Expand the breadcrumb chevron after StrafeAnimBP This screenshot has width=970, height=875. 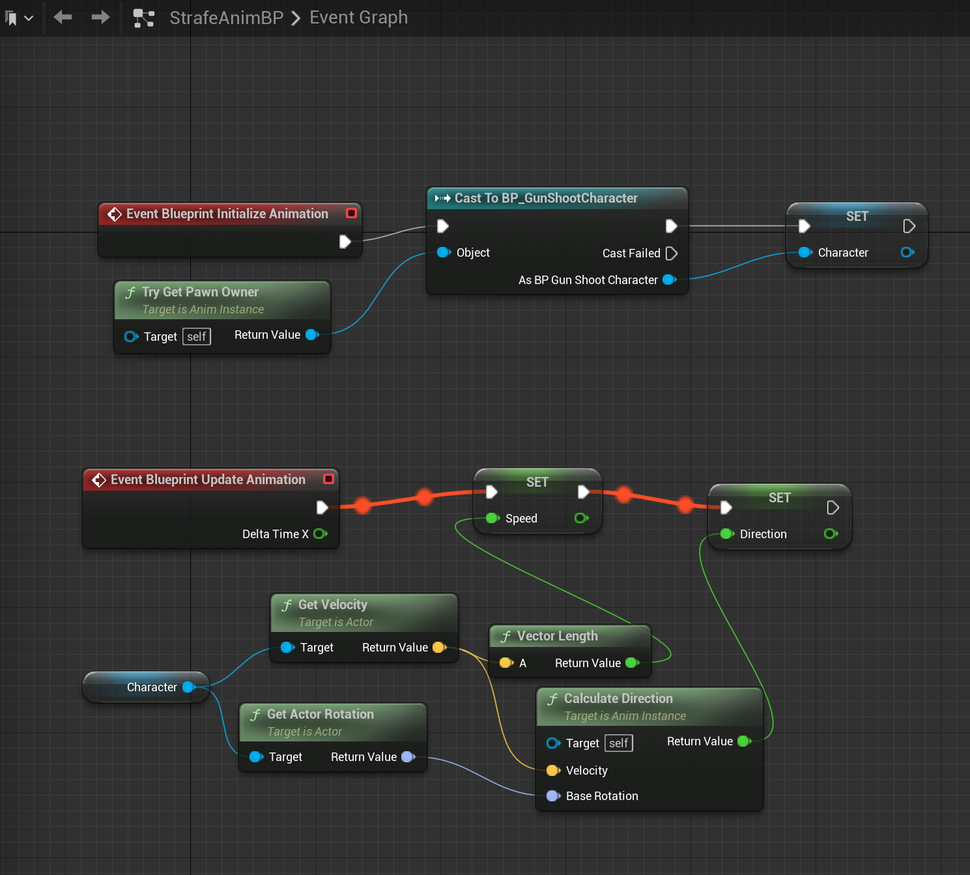[x=296, y=18]
